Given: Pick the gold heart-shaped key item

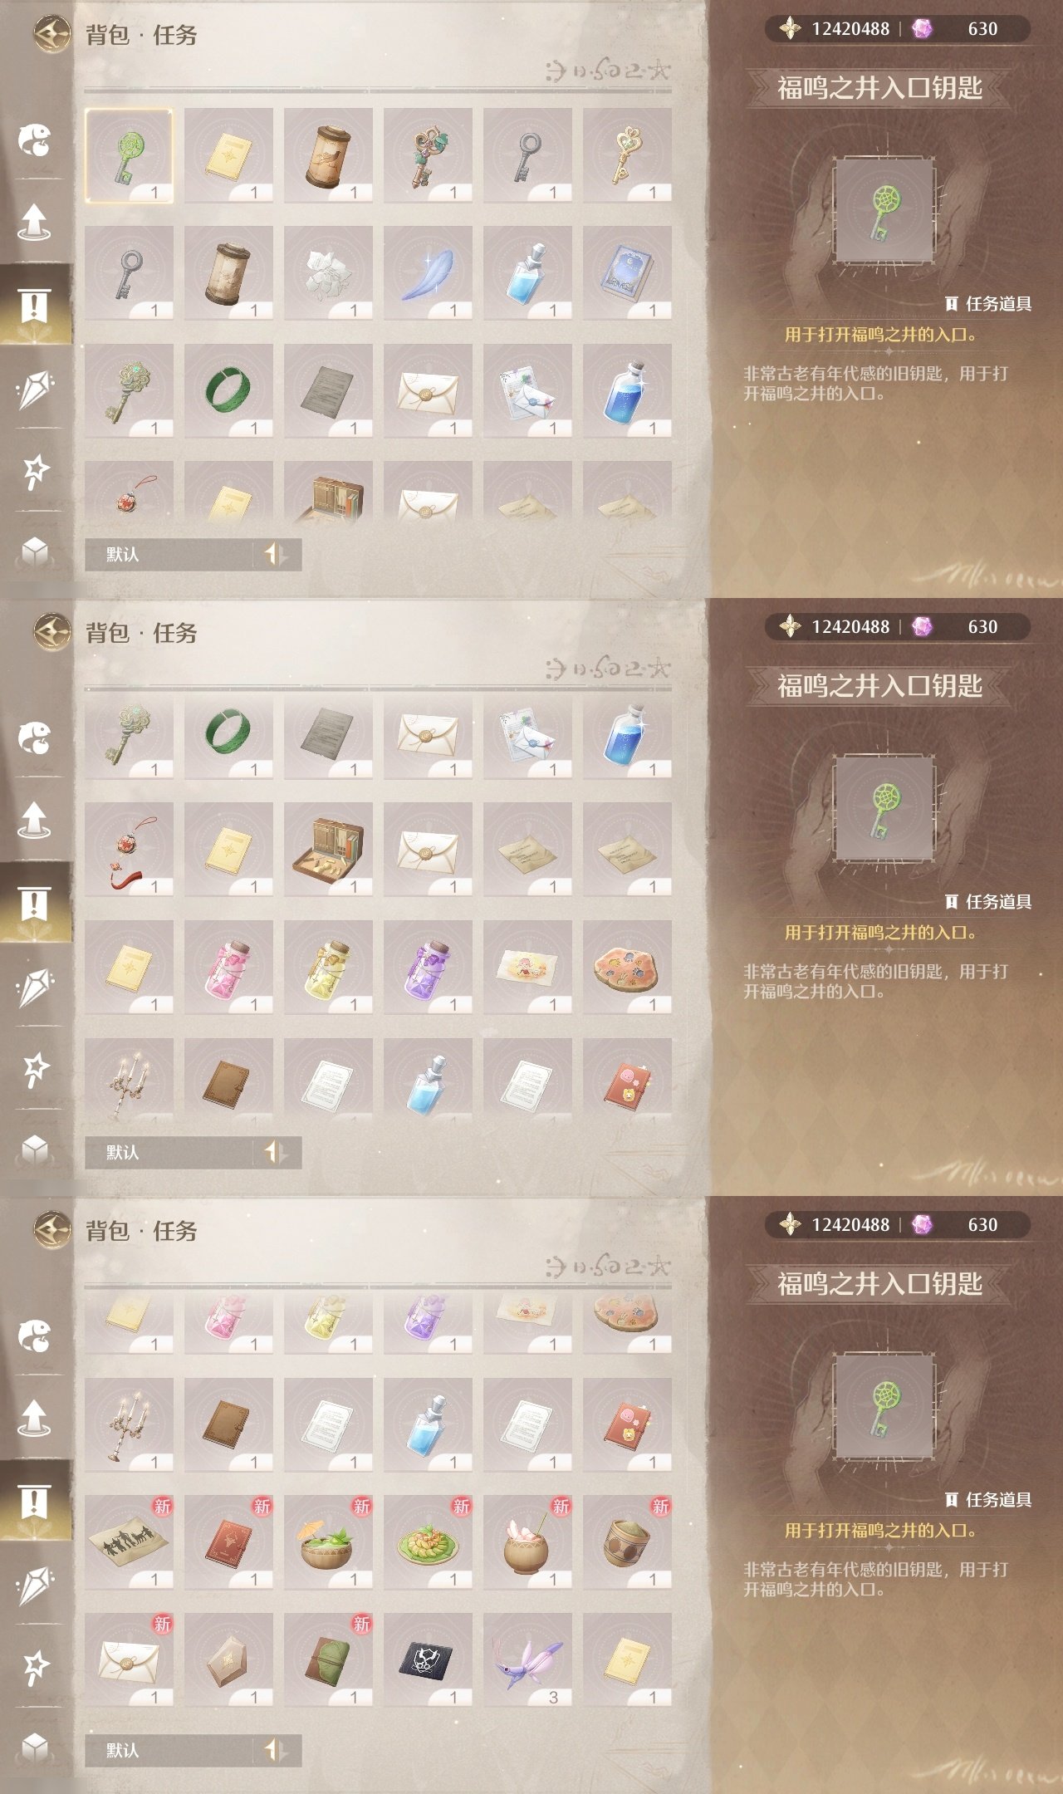Looking at the screenshot, I should tap(627, 155).
